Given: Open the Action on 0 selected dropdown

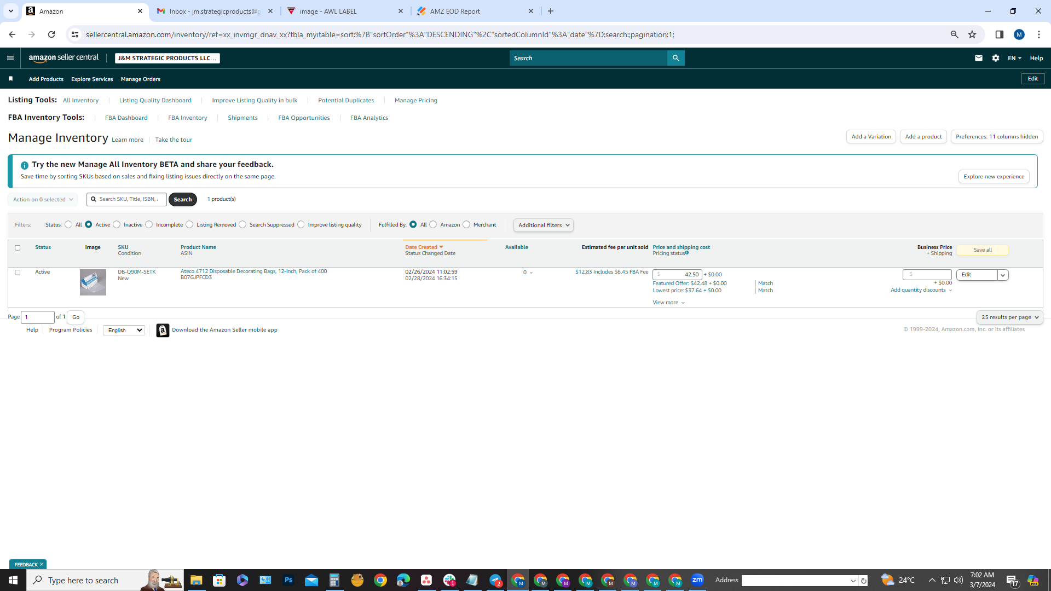Looking at the screenshot, I should pos(43,200).
